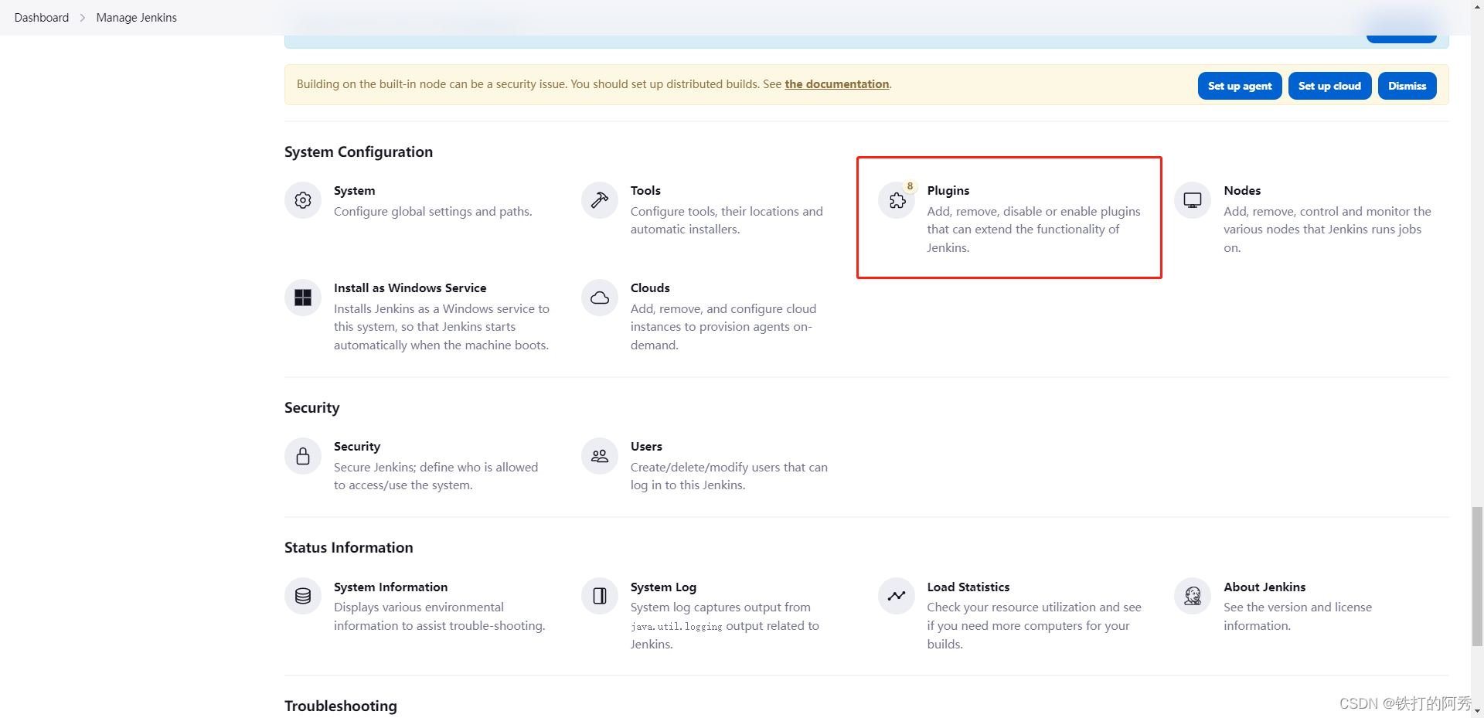Click the Security padlock icon
The image size is (1484, 718).
pos(303,456)
